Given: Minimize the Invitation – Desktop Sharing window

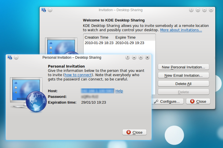Looking at the screenshot, I should click(x=198, y=10).
